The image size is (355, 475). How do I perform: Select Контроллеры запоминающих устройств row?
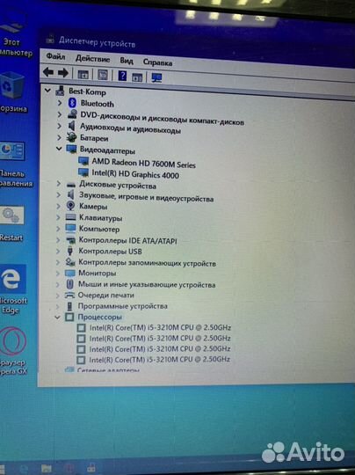pos(147,263)
